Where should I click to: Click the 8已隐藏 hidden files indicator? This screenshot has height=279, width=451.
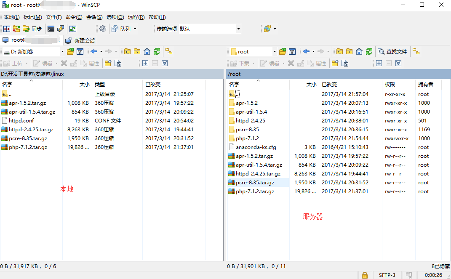[440, 266]
